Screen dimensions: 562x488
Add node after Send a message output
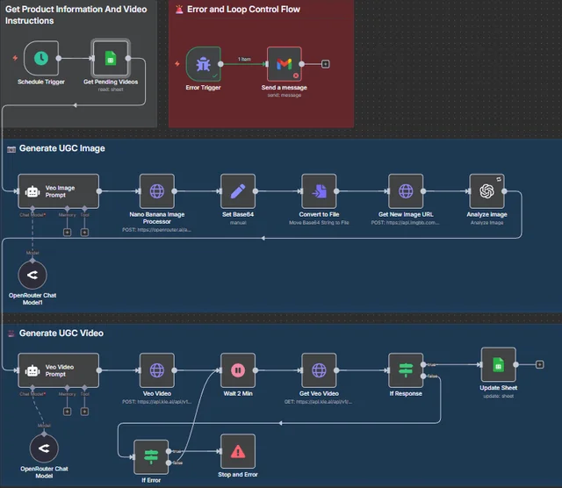326,64
